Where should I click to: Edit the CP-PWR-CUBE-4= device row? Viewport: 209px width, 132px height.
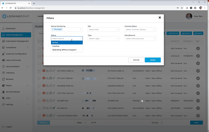coord(198,71)
